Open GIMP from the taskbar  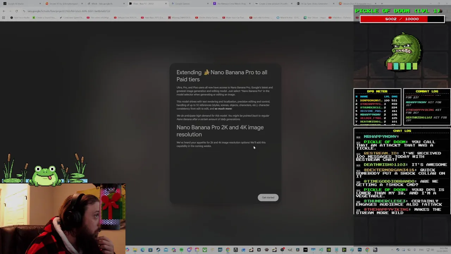[x=290, y=250]
